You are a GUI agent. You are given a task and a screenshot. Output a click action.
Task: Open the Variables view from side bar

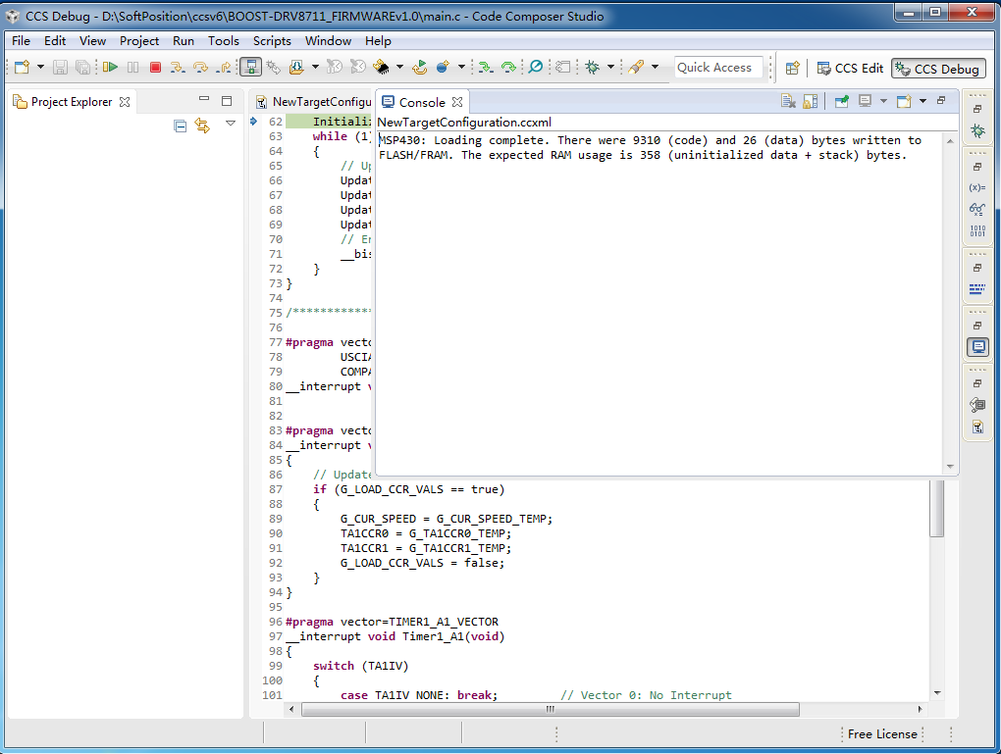tap(976, 186)
